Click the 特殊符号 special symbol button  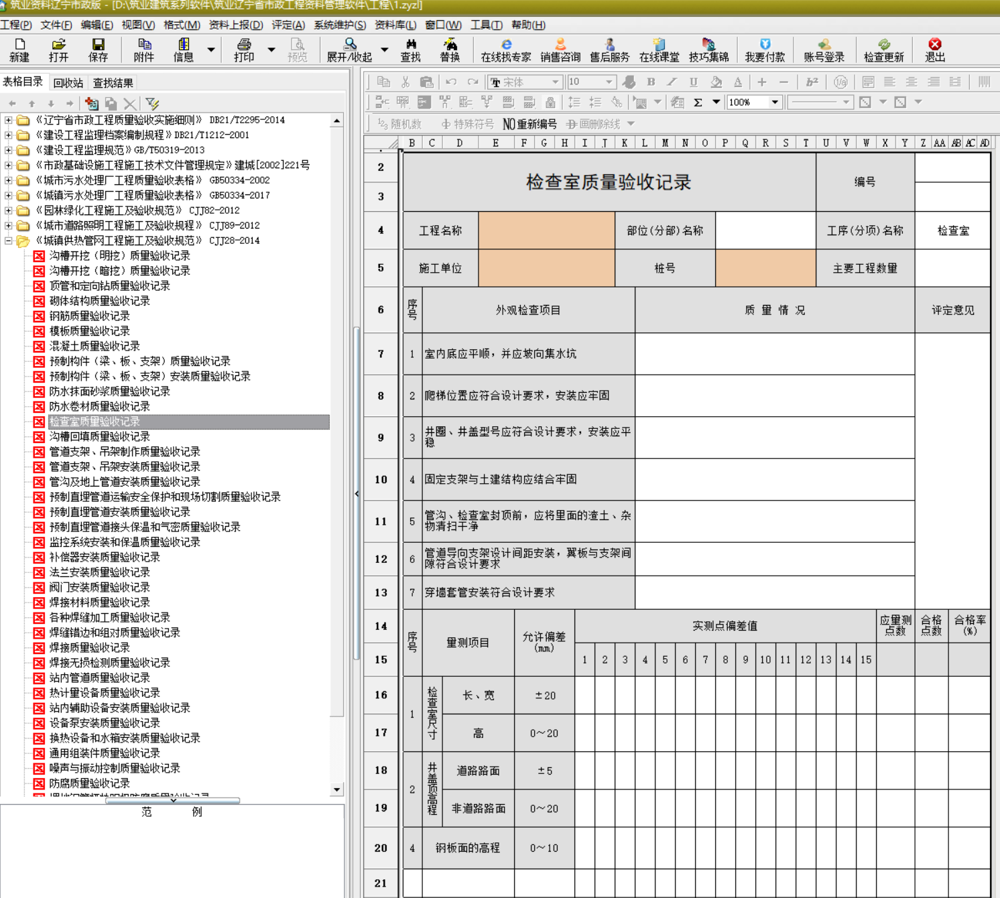coord(467,124)
